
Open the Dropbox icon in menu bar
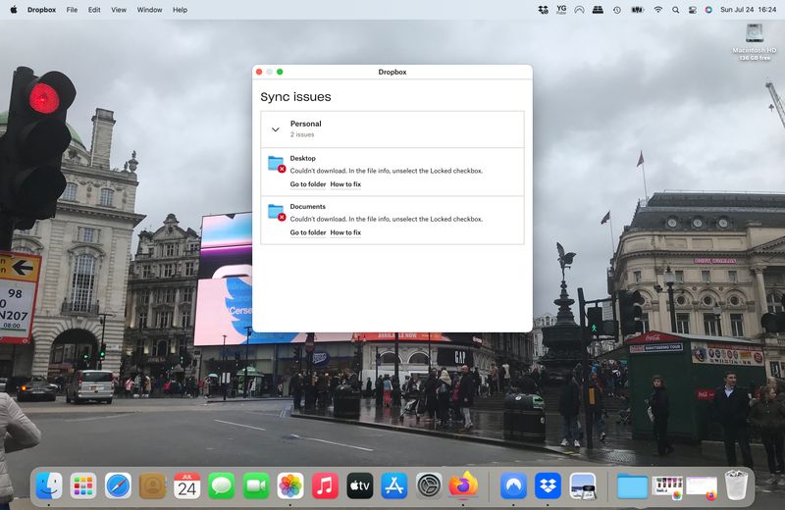[544, 10]
